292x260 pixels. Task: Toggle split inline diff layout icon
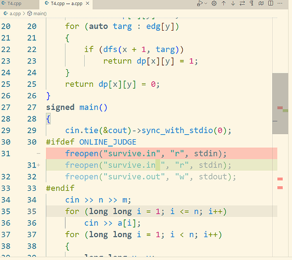click(271, 3)
